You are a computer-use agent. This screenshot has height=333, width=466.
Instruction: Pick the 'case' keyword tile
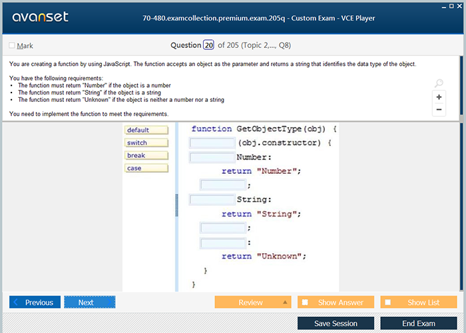pyautogui.click(x=146, y=168)
